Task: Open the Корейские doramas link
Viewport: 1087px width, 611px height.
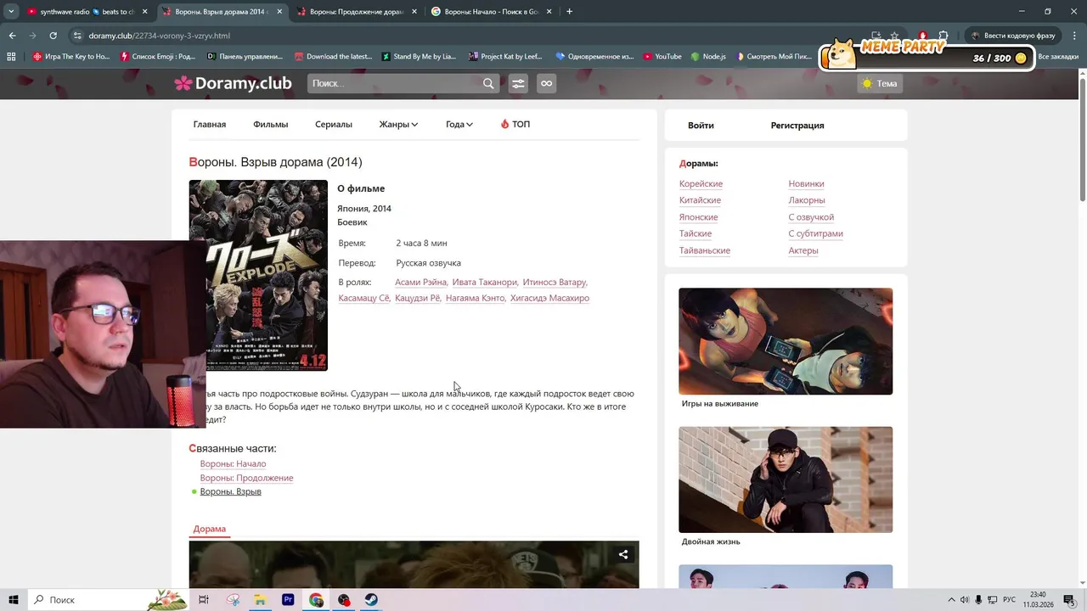Action: pos(701,183)
